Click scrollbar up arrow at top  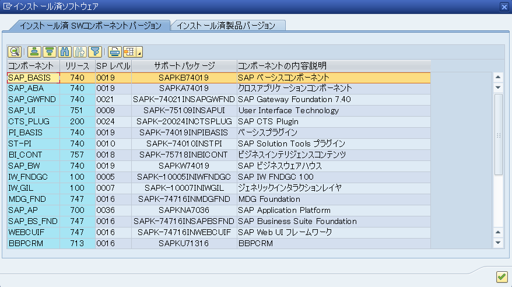click(498, 78)
